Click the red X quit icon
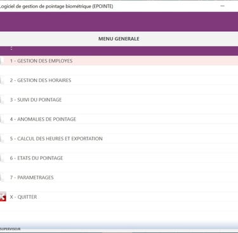The image size is (238, 233). click(3, 197)
